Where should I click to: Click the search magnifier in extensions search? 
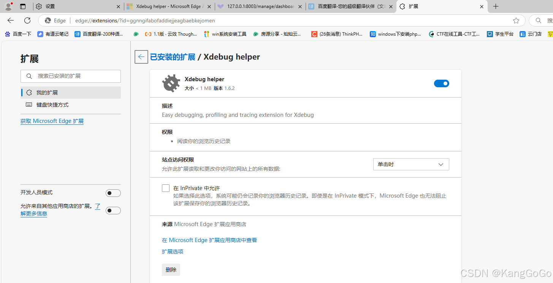[x=29, y=76]
